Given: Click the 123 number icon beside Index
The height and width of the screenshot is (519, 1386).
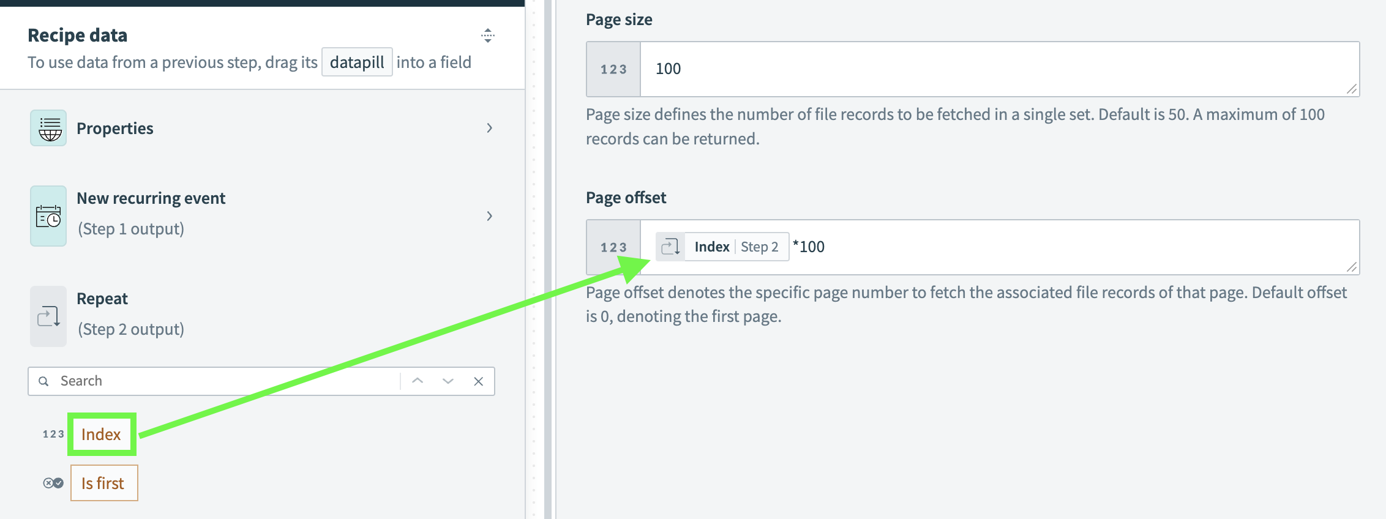Looking at the screenshot, I should point(53,434).
